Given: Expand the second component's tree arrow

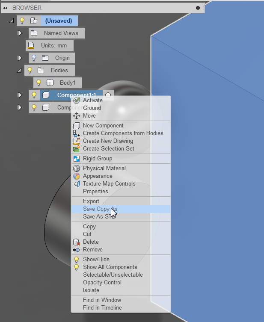Looking at the screenshot, I should pyautogui.click(x=20, y=107).
